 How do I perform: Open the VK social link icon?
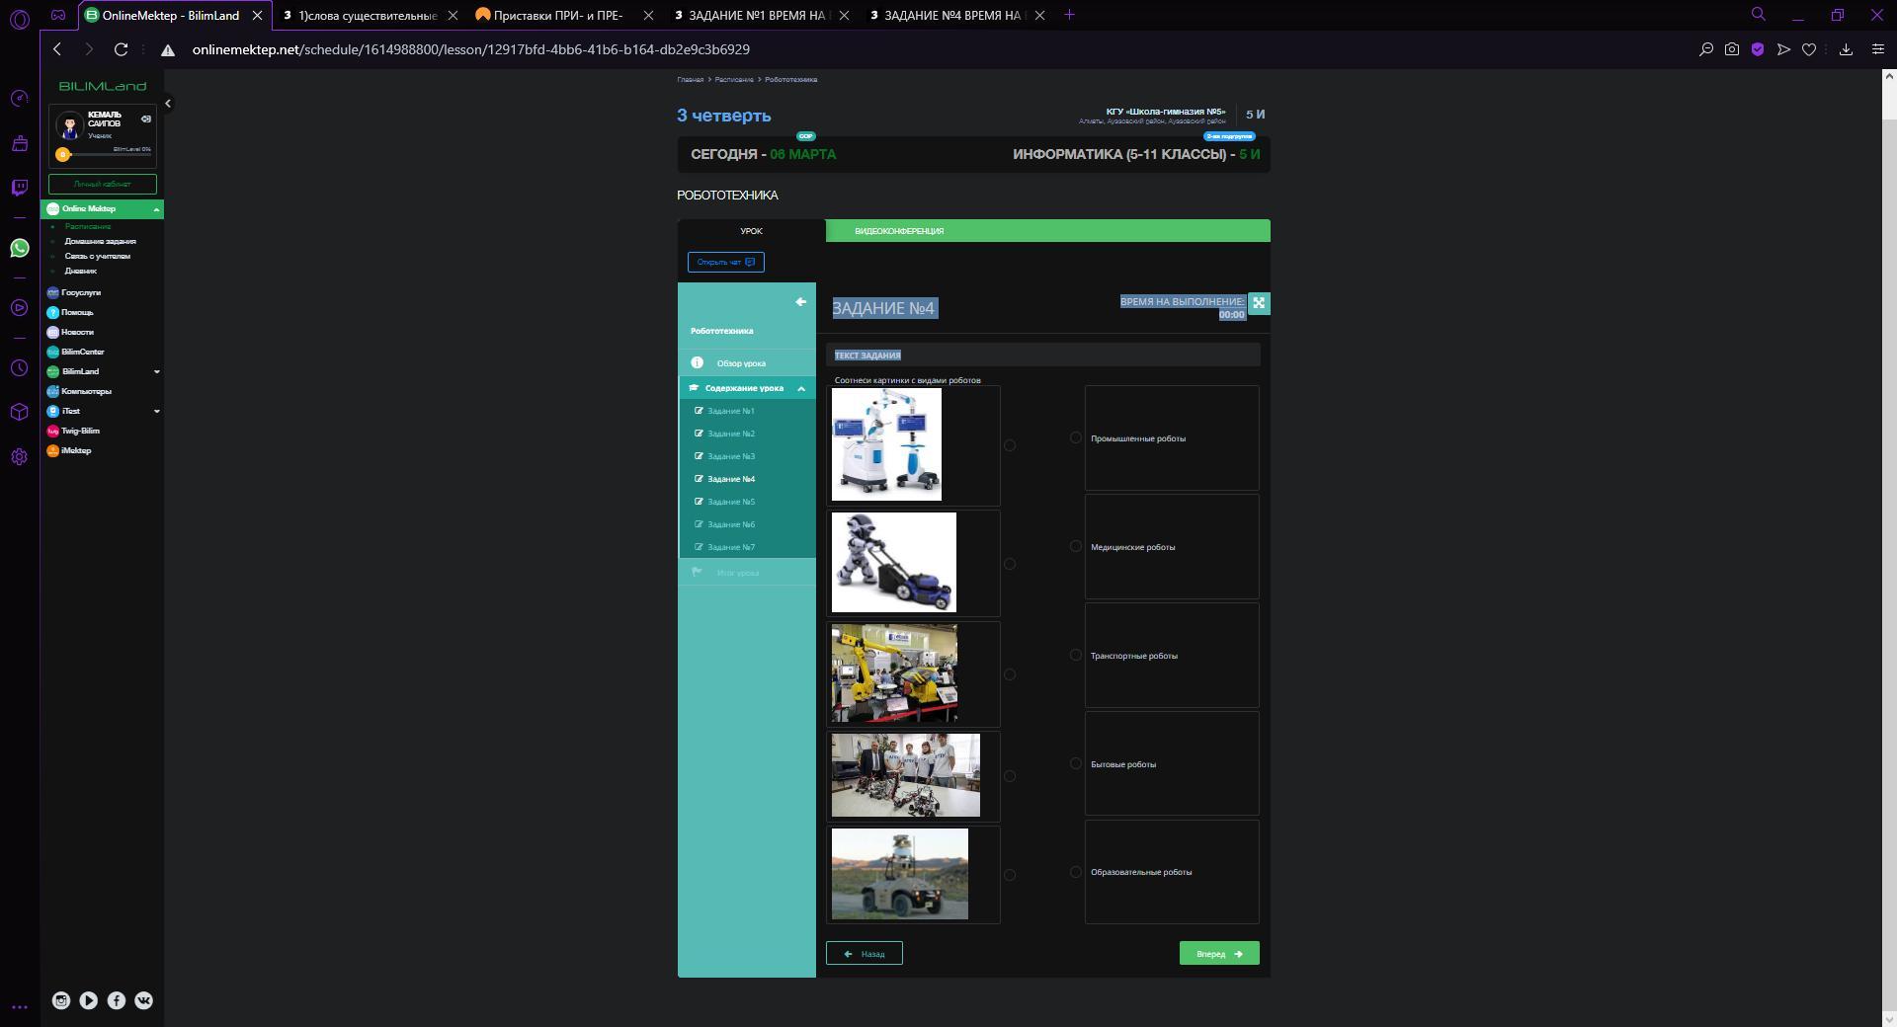coord(143,1000)
